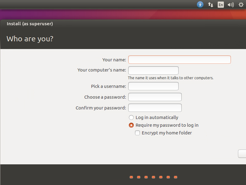The height and width of the screenshot is (185, 246).
Task: Click the network connection indicator icon
Action: 211,5
